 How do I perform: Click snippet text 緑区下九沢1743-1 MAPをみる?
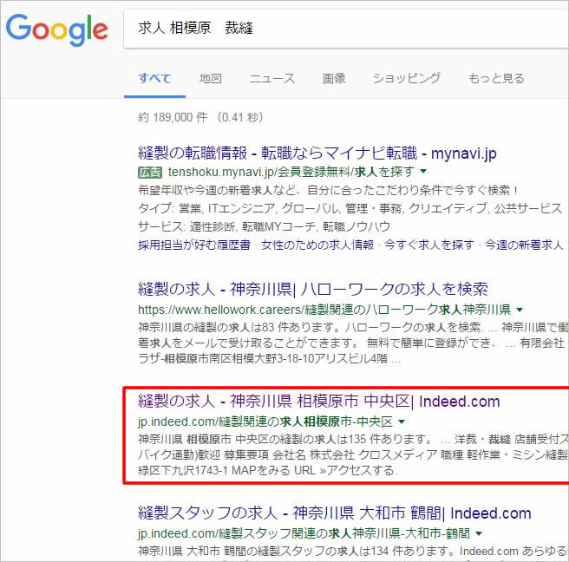pyautogui.click(x=214, y=471)
